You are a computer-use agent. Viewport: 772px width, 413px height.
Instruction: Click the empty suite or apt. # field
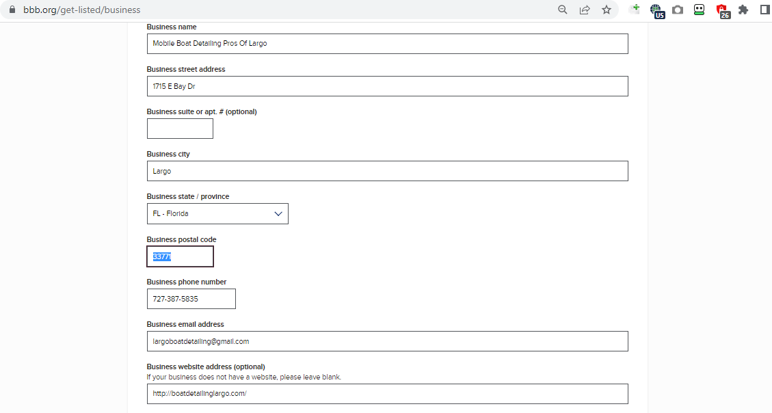[181, 129]
